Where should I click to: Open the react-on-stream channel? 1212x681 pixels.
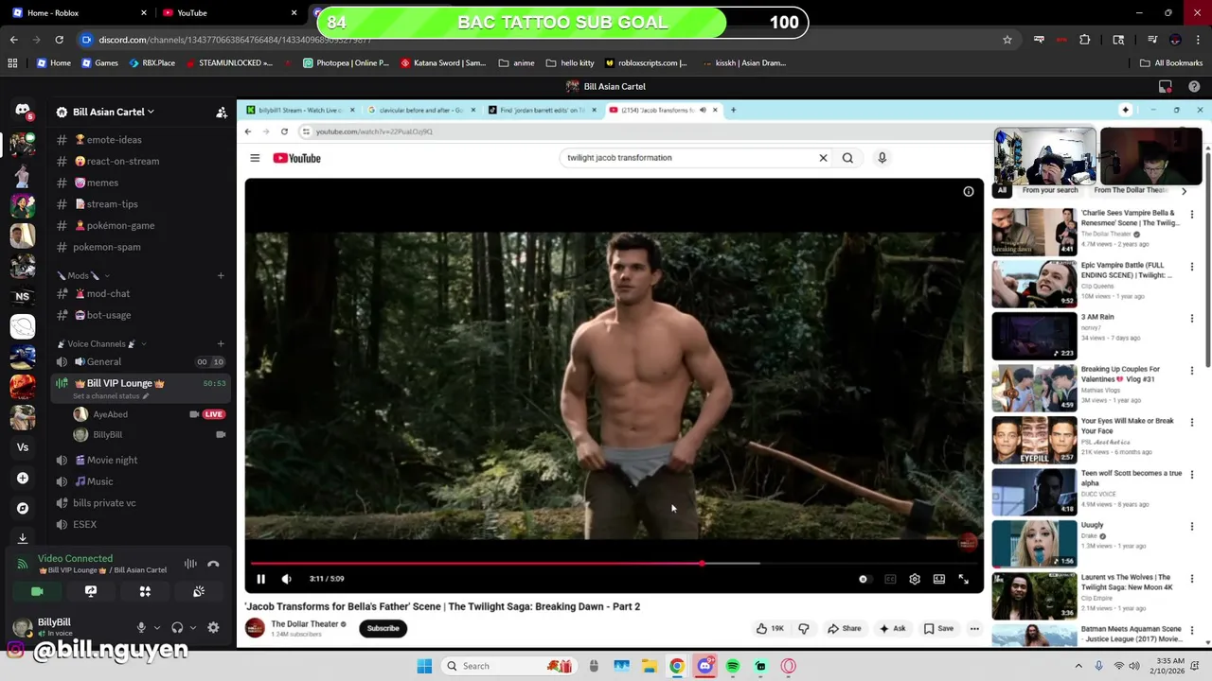click(x=140, y=161)
